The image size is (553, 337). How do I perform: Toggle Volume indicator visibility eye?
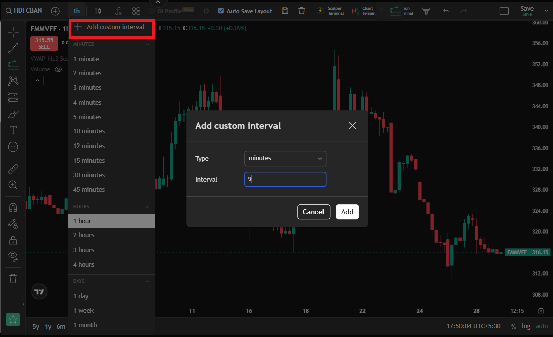[x=58, y=69]
